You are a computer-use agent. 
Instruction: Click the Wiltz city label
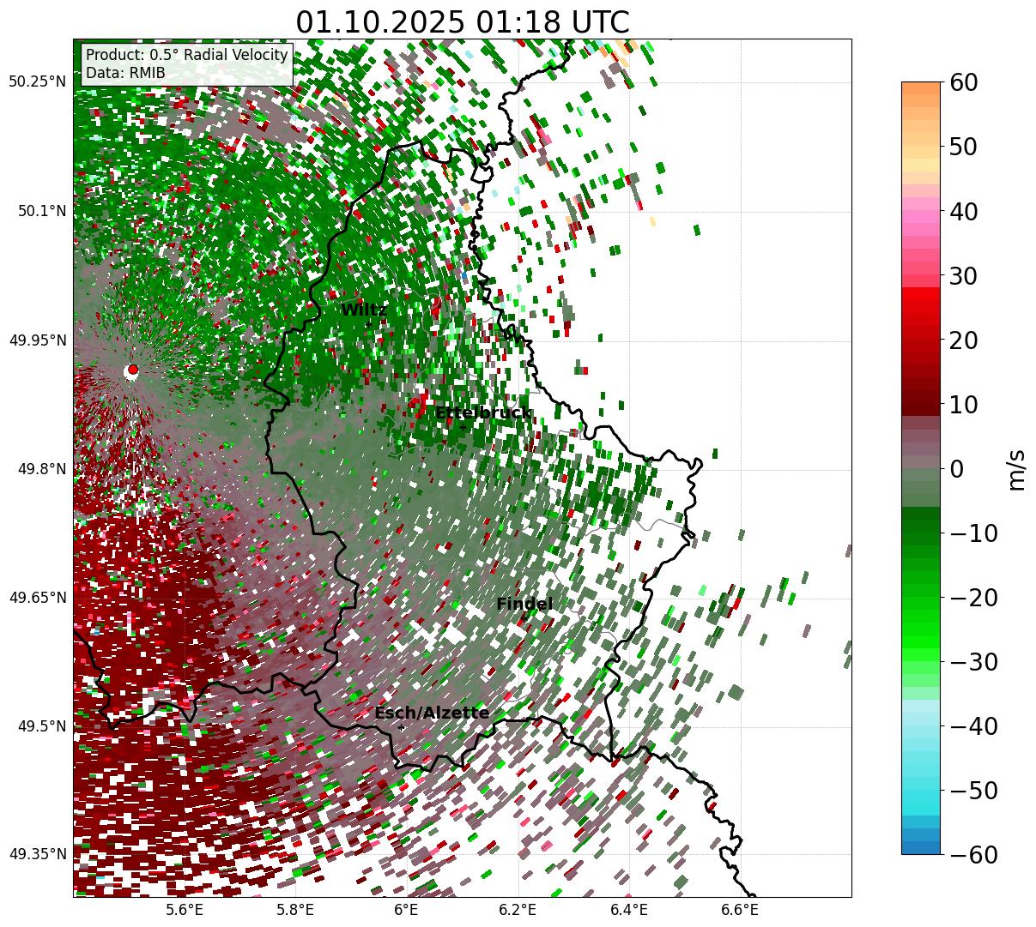point(365,310)
